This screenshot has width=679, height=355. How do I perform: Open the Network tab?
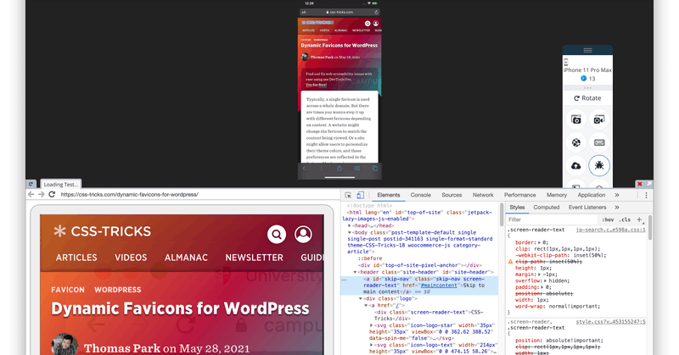click(x=483, y=195)
